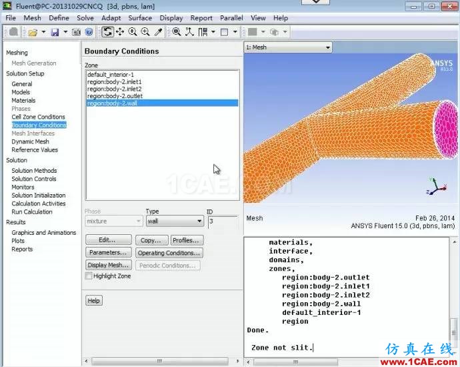
Task: Click the XYZ axis triad in viewport
Action: [437, 187]
